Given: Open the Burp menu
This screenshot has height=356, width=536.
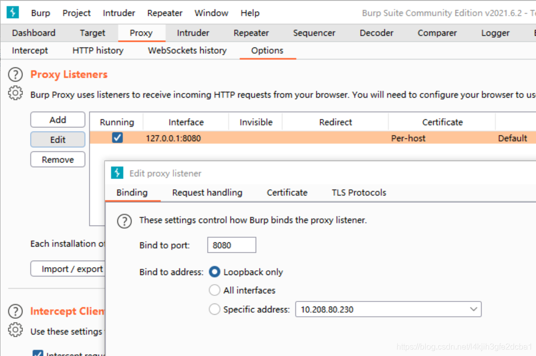Looking at the screenshot, I should pos(40,13).
